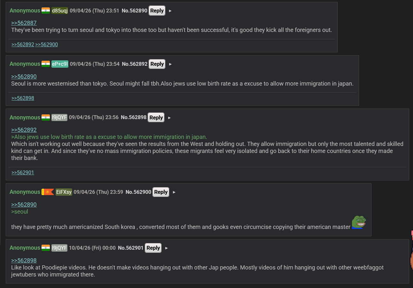
Task: Open post menu arrow for No.562898
Action: pyautogui.click(x=169, y=118)
